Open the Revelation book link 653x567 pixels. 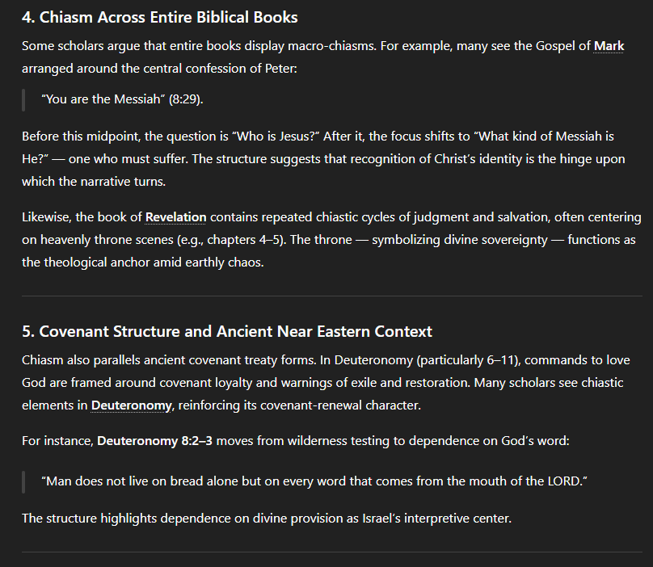175,217
